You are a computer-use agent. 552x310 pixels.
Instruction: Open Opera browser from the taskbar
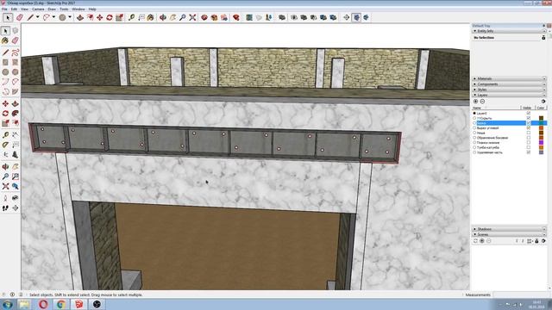(x=43, y=304)
